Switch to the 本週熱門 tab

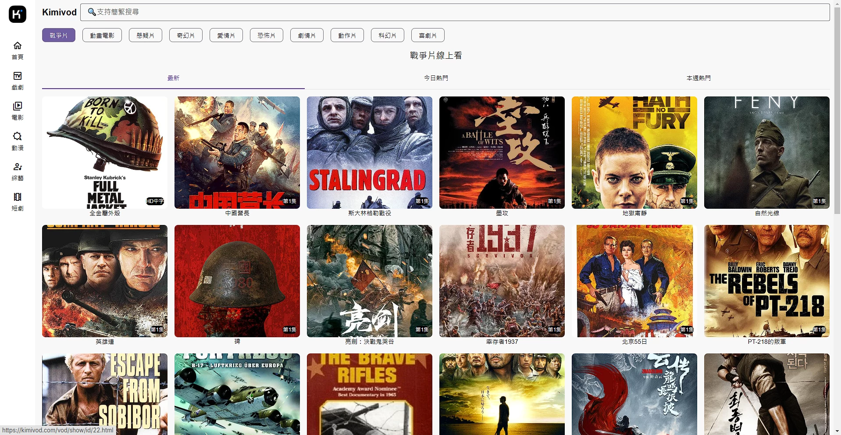tap(698, 78)
